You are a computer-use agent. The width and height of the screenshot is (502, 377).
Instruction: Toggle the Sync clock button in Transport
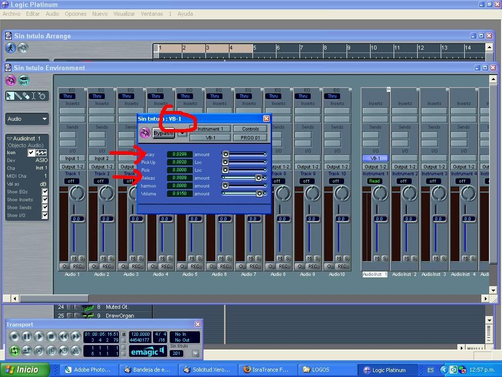click(x=63, y=350)
